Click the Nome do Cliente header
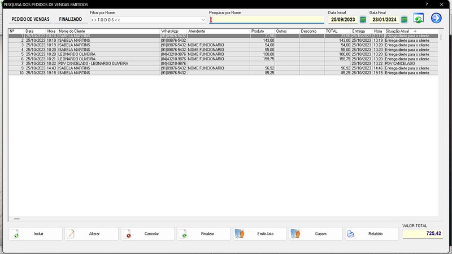The height and width of the screenshot is (254, 452). [x=108, y=31]
